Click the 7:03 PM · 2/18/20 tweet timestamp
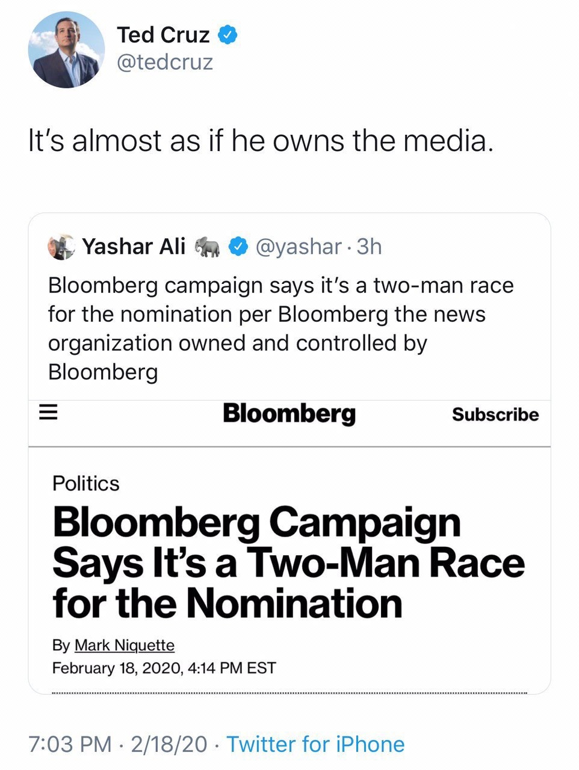Image resolution: width=579 pixels, height=770 pixels. click(117, 744)
